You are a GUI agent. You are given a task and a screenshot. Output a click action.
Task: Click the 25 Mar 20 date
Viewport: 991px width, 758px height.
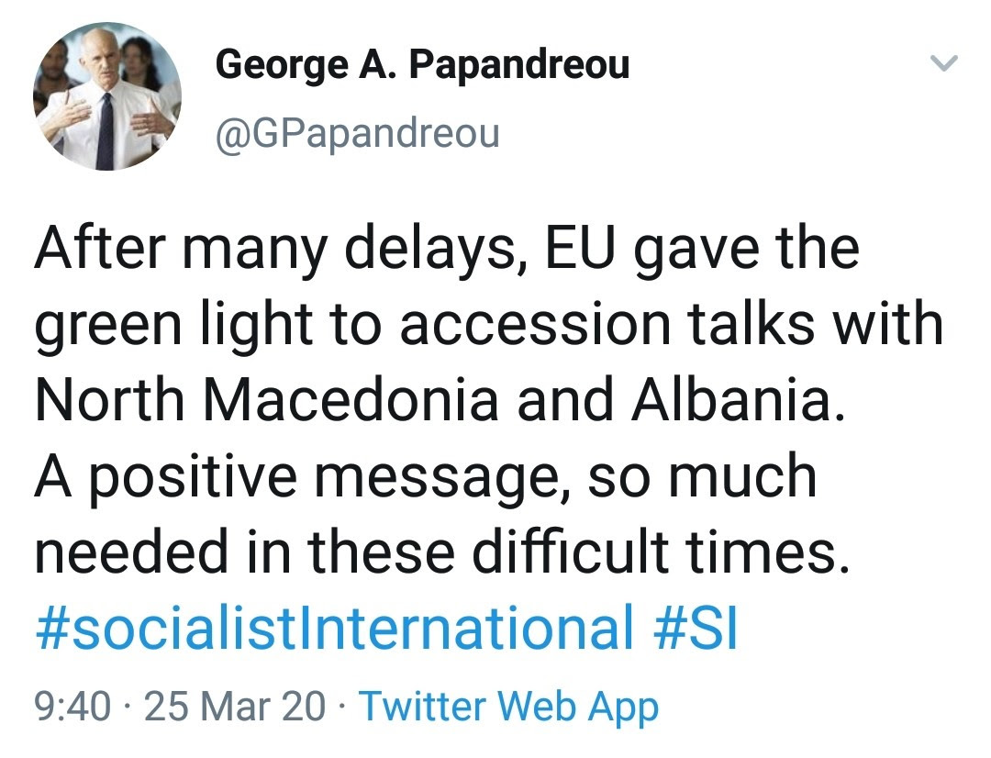point(235,707)
